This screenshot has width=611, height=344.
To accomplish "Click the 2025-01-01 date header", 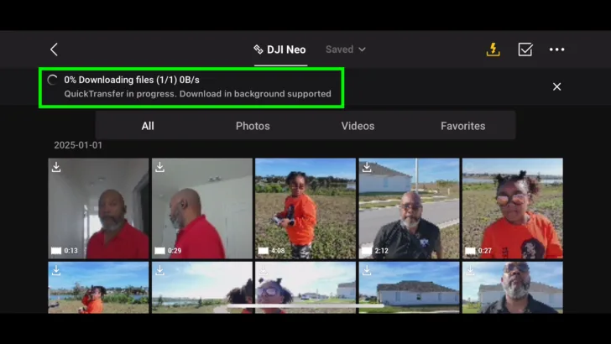I will pos(78,145).
